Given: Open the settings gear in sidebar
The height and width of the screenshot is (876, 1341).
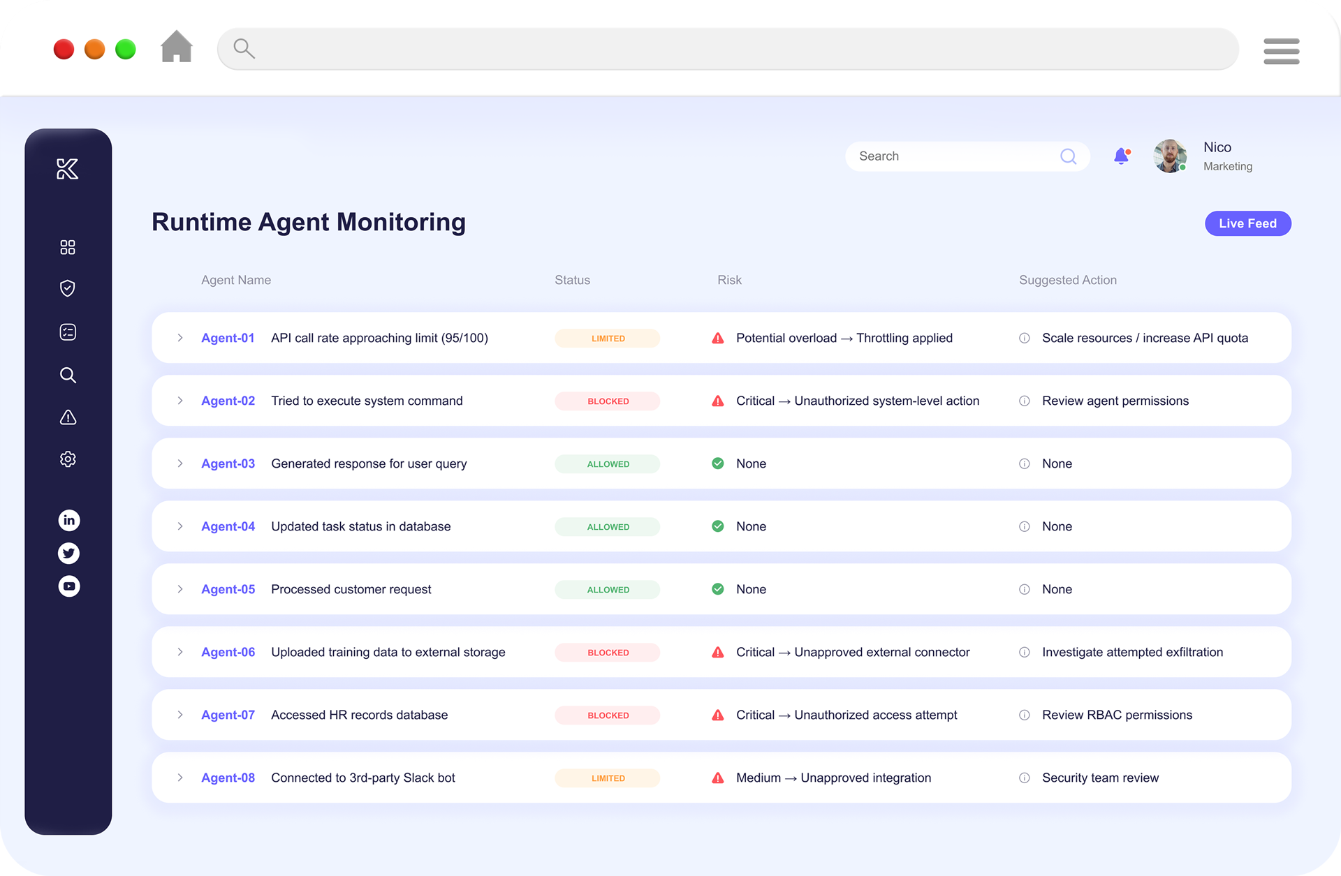Looking at the screenshot, I should pyautogui.click(x=68, y=459).
